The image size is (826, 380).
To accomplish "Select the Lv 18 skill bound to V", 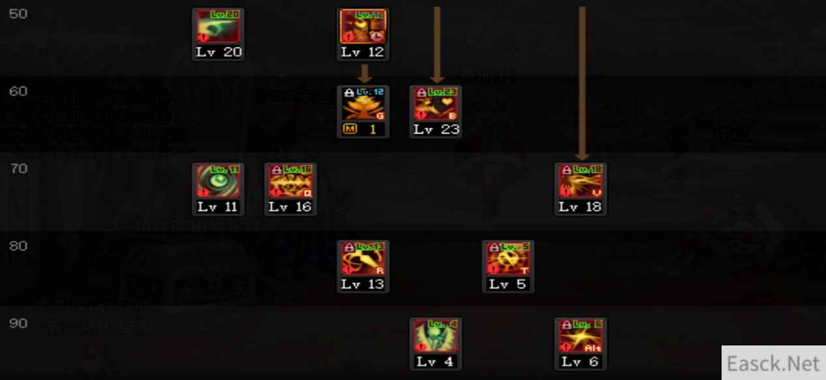I will coord(581,182).
